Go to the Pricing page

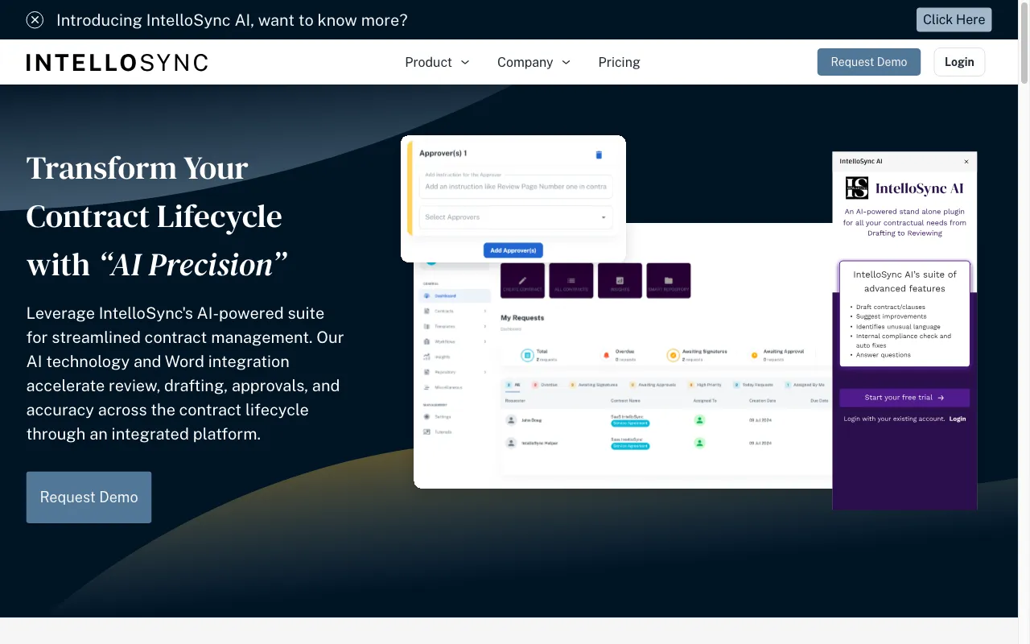click(x=620, y=62)
